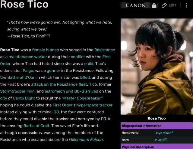193x149 pixels.
Task: Collapse the Biographical information section header
Action: pos(157,126)
